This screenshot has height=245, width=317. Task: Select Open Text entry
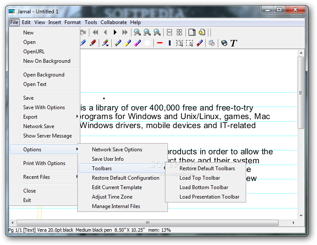(x=44, y=84)
